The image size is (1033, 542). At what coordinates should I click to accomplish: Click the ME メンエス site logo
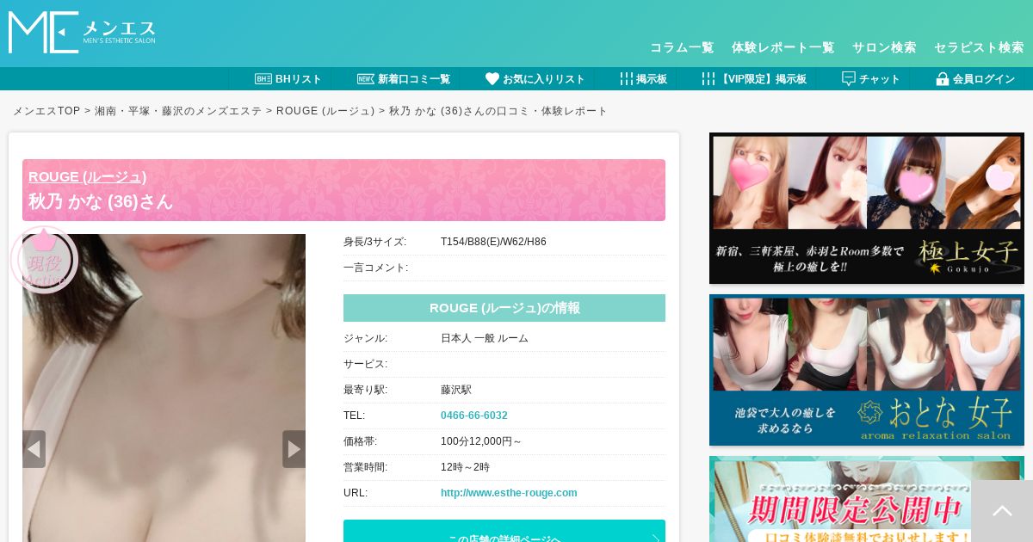tap(83, 33)
